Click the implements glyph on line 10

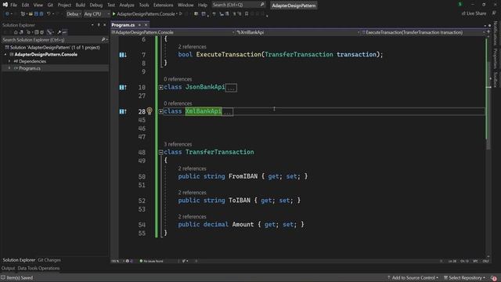tap(123, 87)
